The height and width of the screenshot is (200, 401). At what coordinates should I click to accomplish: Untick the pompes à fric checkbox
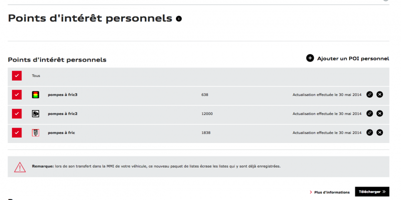[17, 132]
